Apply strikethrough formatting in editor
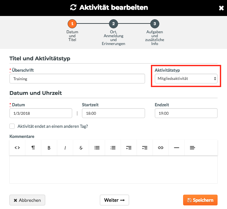 pyautogui.click(x=81, y=148)
